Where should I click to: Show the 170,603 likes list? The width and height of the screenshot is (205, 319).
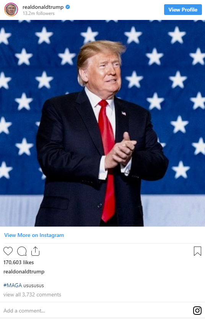tap(19, 262)
